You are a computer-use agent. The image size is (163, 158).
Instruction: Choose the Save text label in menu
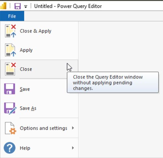tap(25, 89)
